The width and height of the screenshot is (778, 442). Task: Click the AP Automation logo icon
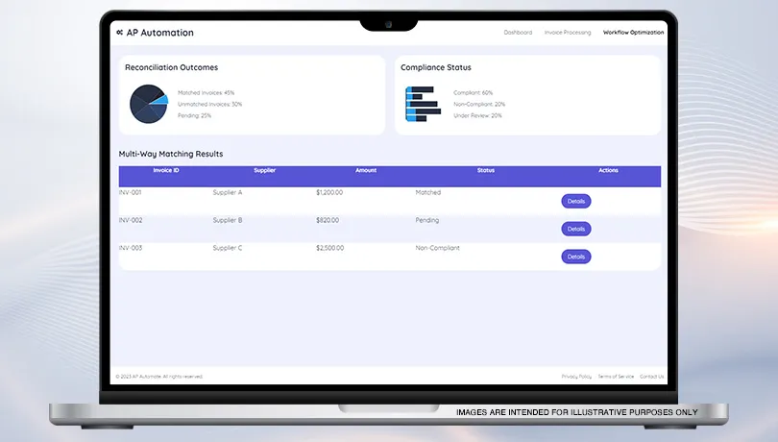point(119,33)
